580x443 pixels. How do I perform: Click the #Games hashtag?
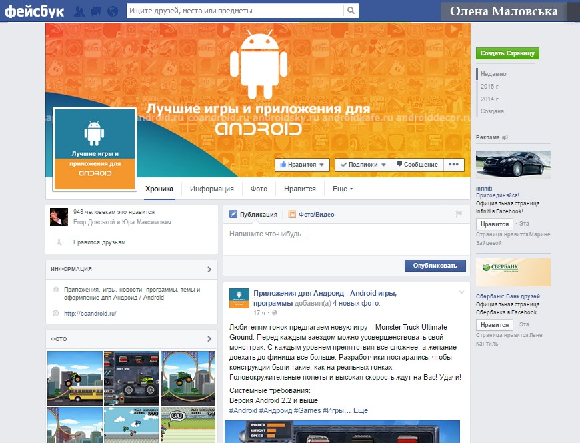[307, 410]
